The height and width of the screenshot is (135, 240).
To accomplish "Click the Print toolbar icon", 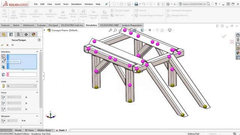I will pyautogui.click(x=136, y=4).
